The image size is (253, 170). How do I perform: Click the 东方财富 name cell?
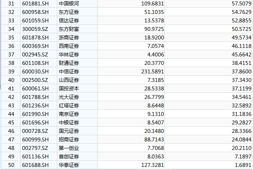(x=77, y=29)
